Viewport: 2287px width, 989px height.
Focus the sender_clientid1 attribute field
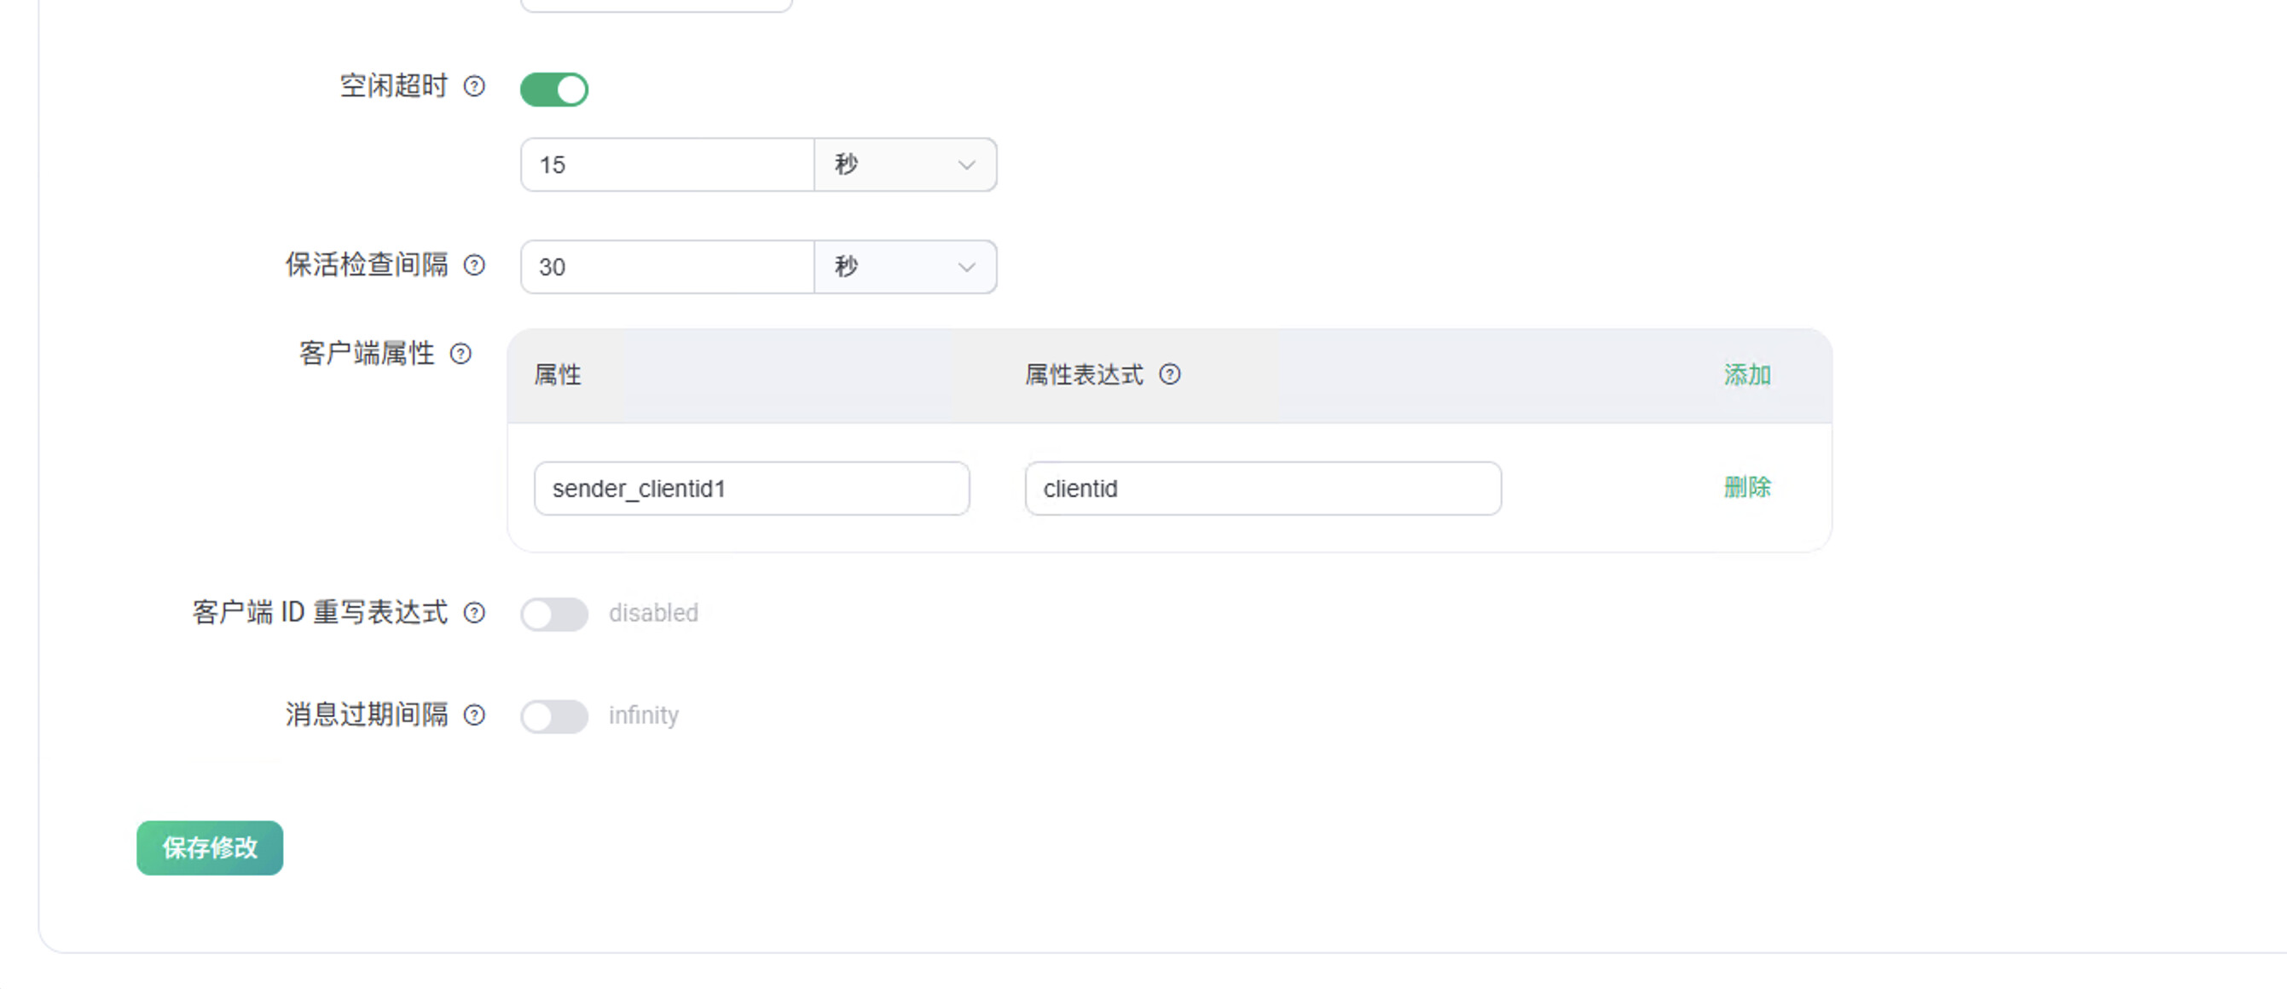point(751,489)
